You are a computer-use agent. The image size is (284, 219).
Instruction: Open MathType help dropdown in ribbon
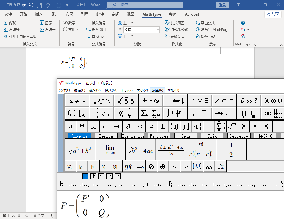(x=245, y=23)
